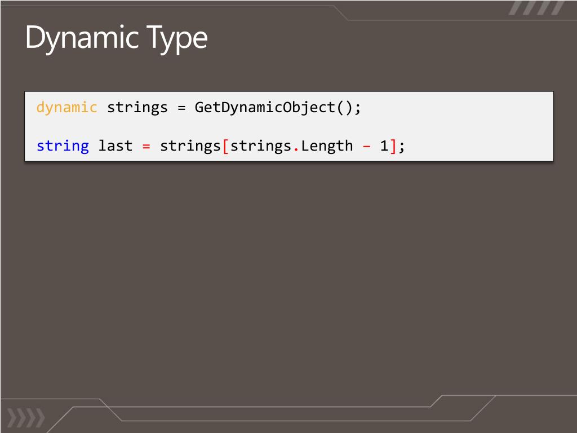Click "GetDynamicObject();" in the first code line
The height and width of the screenshot is (433, 577).
[278, 108]
